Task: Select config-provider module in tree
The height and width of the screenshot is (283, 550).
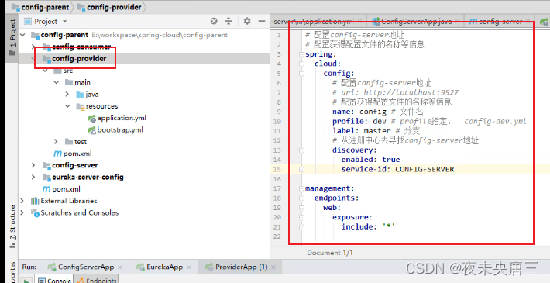Action: tap(79, 59)
